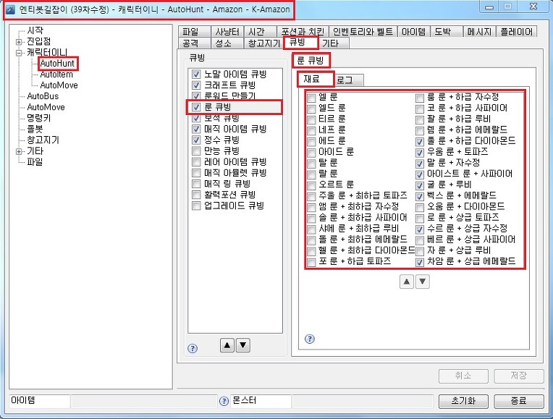This screenshot has height=419, width=553.
Task: Select AutoBus in the left tree
Action: tap(43, 96)
